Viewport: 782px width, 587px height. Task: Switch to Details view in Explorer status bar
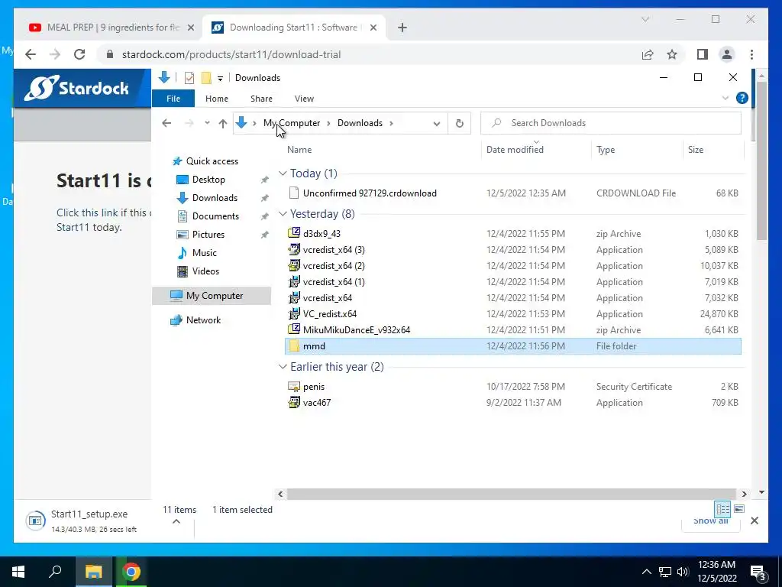pyautogui.click(x=722, y=509)
